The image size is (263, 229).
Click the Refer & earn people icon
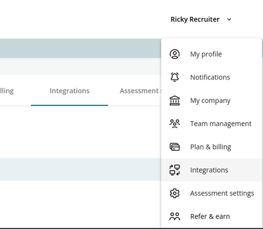(175, 217)
